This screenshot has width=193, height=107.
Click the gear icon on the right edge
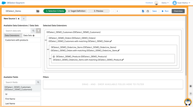click(x=191, y=86)
